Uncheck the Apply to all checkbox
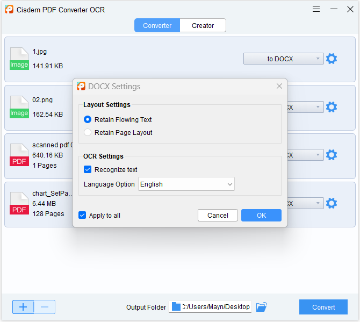 click(82, 215)
